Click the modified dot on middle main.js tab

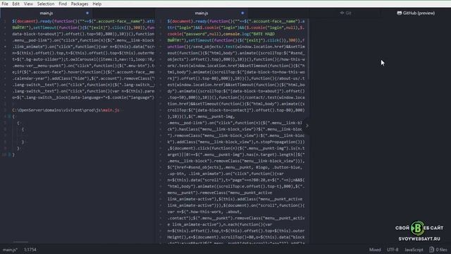[x=242, y=13]
